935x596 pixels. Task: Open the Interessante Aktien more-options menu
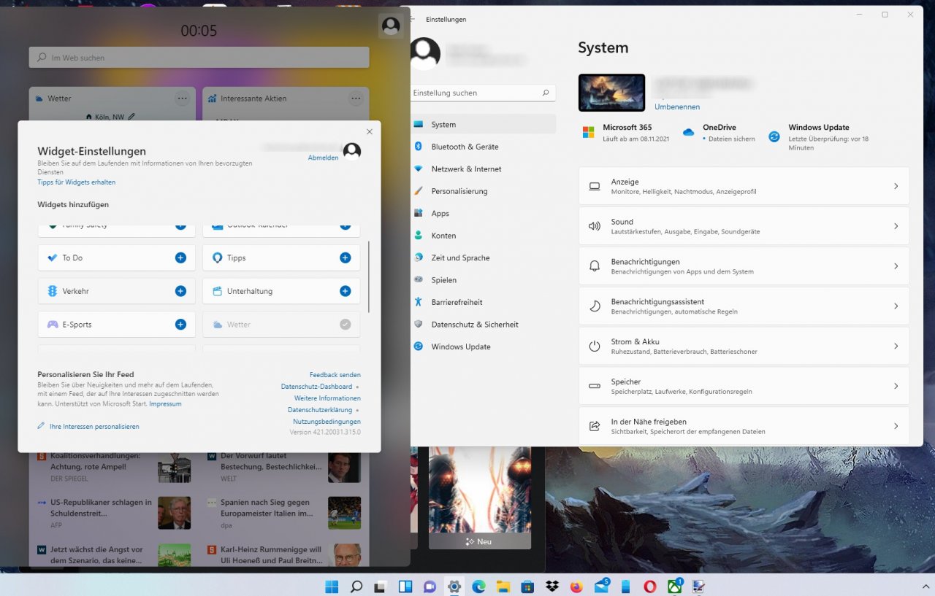coord(356,98)
